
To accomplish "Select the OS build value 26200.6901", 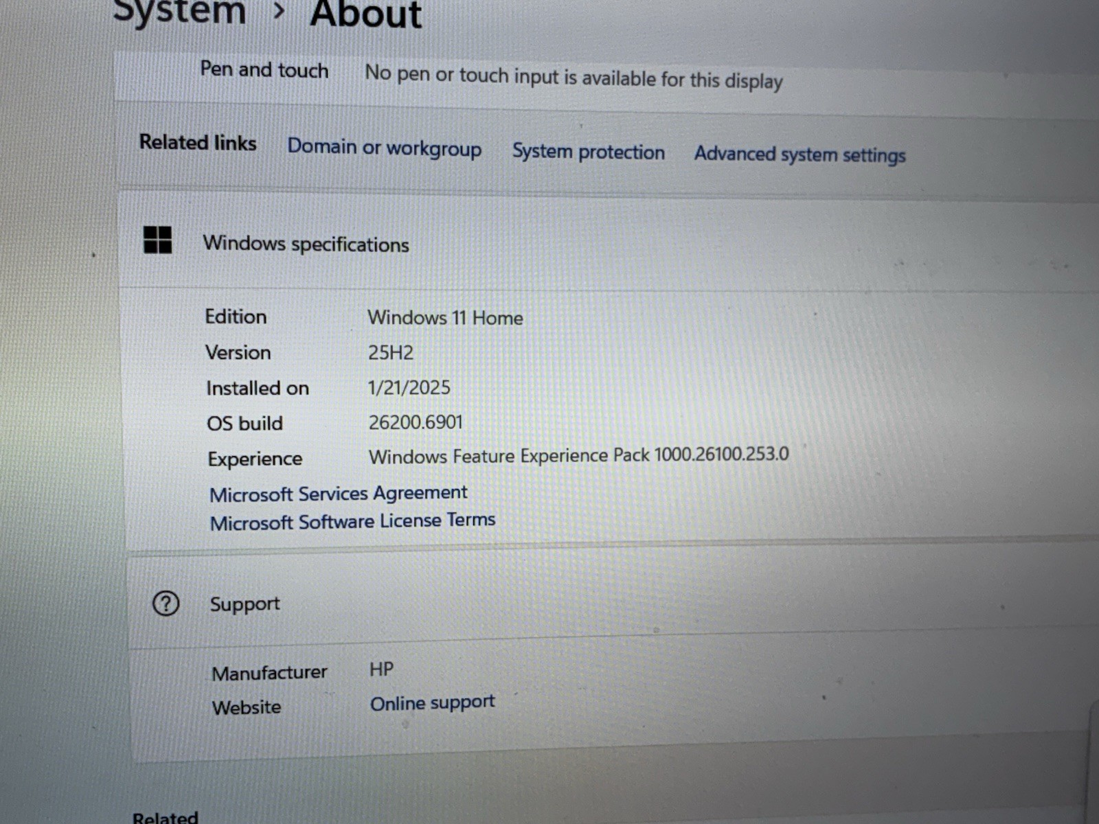I will pyautogui.click(x=416, y=422).
